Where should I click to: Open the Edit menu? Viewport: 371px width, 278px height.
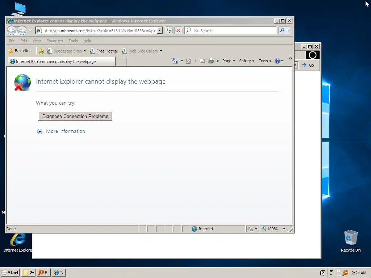(x=24, y=41)
